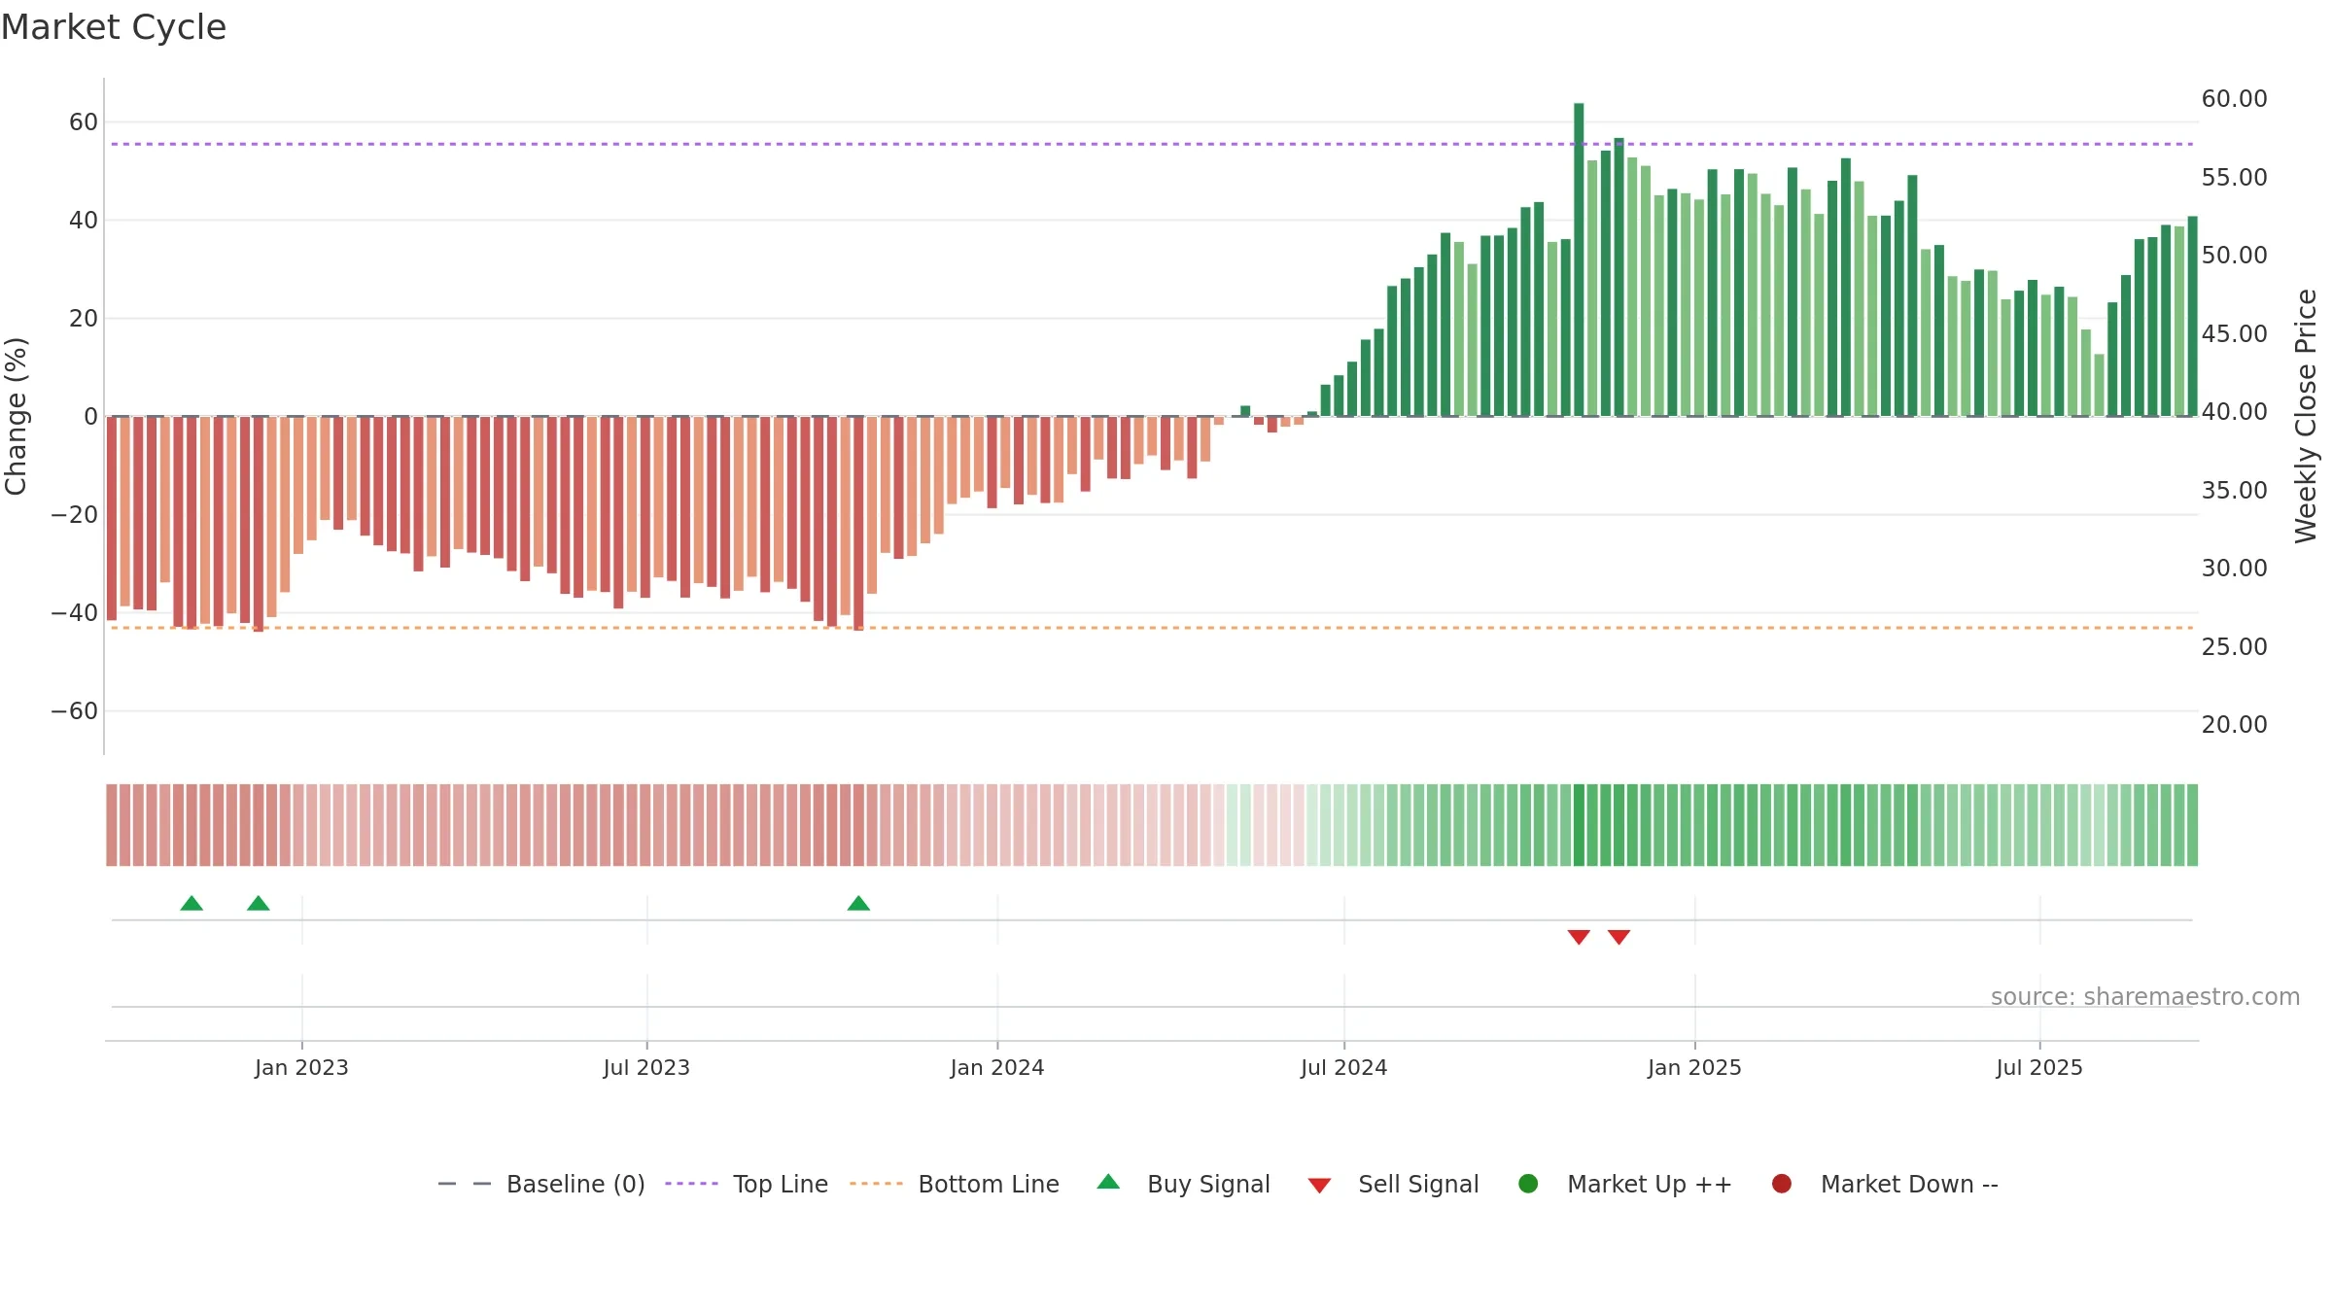Click the grey dashed Baseline legend sample

(465, 1184)
